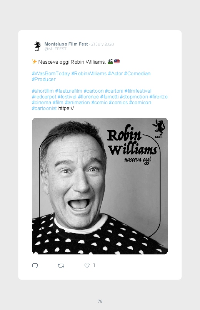Click the US flag emoji

click(117, 61)
